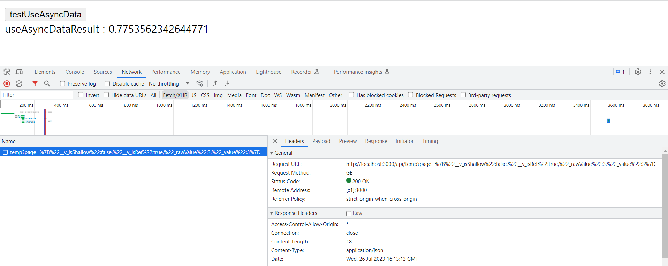Filter requests by Manifest
Viewport: 668px width, 266px height.
(314, 95)
